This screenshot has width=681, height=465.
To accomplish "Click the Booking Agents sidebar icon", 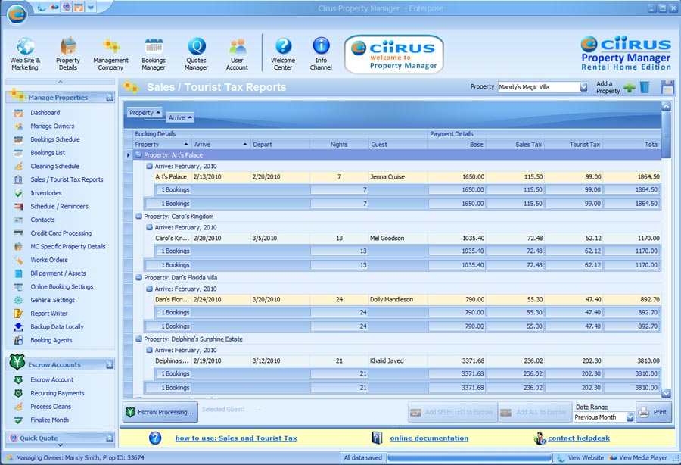I will [x=18, y=340].
